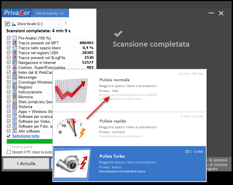233x185 pixels.
Task: Click the Altri software icon
Action: click(15, 131)
